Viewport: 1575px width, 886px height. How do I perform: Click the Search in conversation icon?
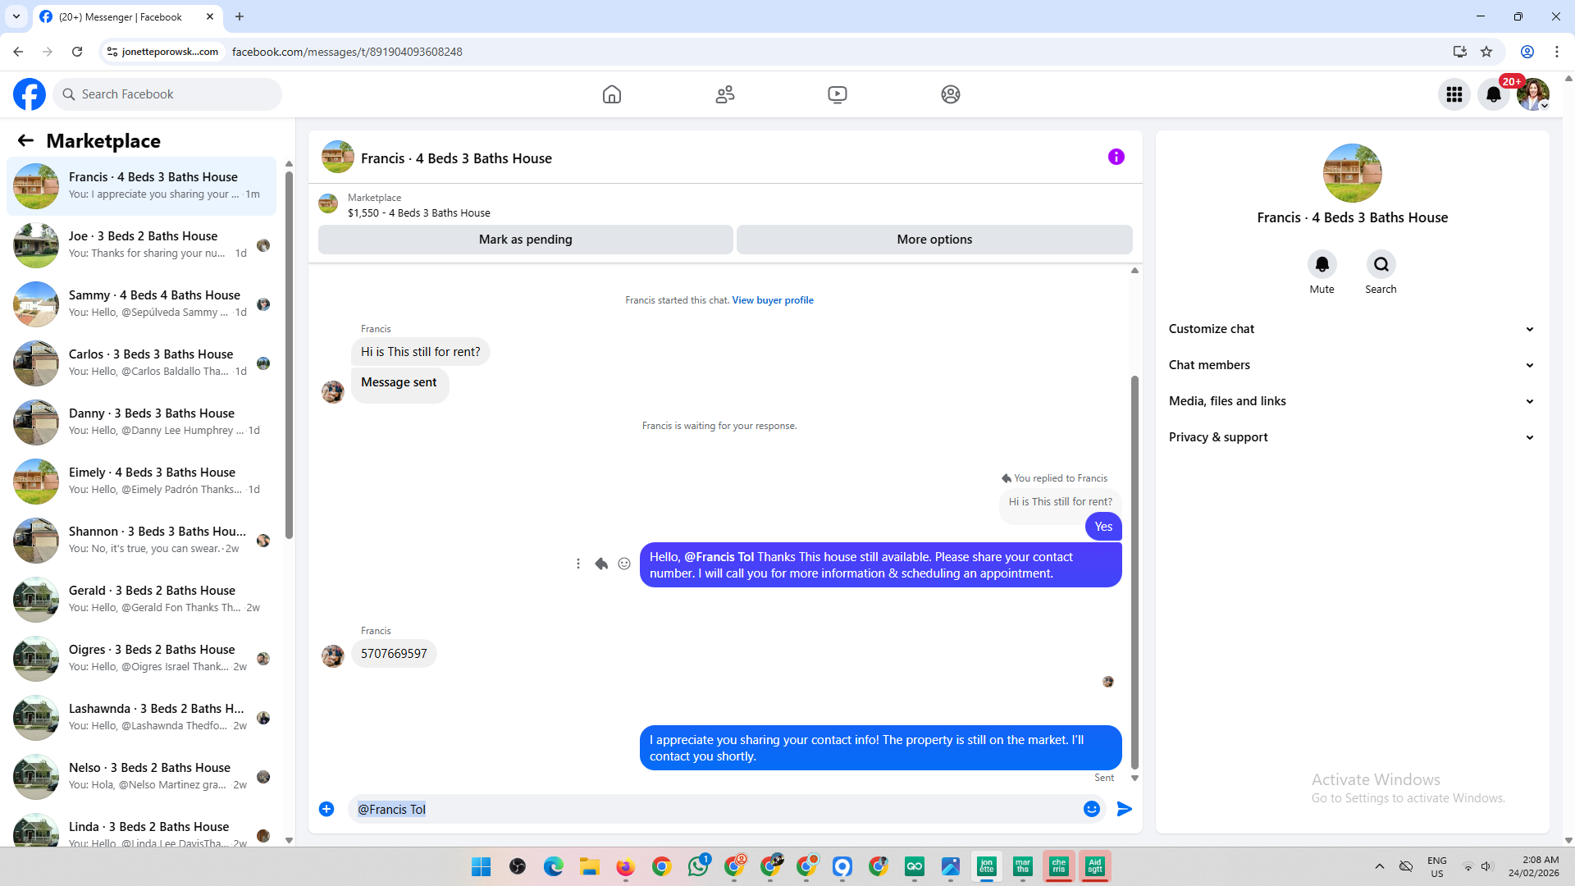click(x=1381, y=264)
